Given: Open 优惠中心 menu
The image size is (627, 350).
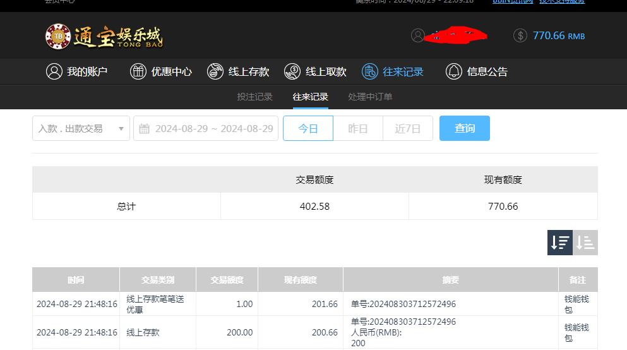Looking at the screenshot, I should pyautogui.click(x=161, y=71).
